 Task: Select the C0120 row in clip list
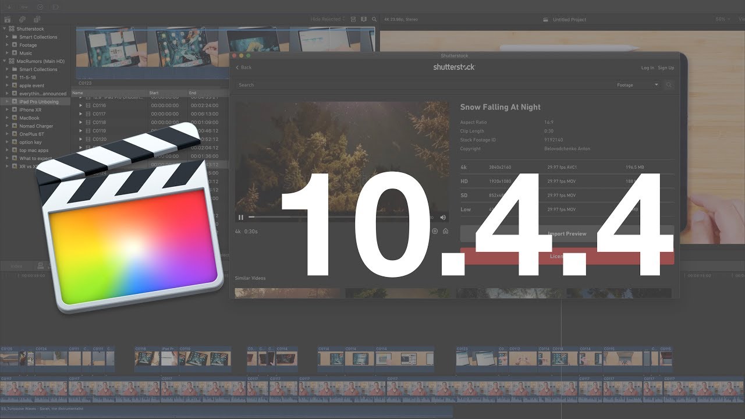150,139
